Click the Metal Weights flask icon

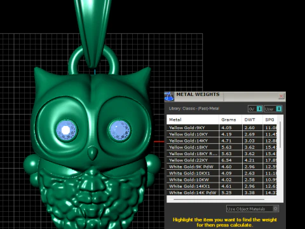(169, 97)
